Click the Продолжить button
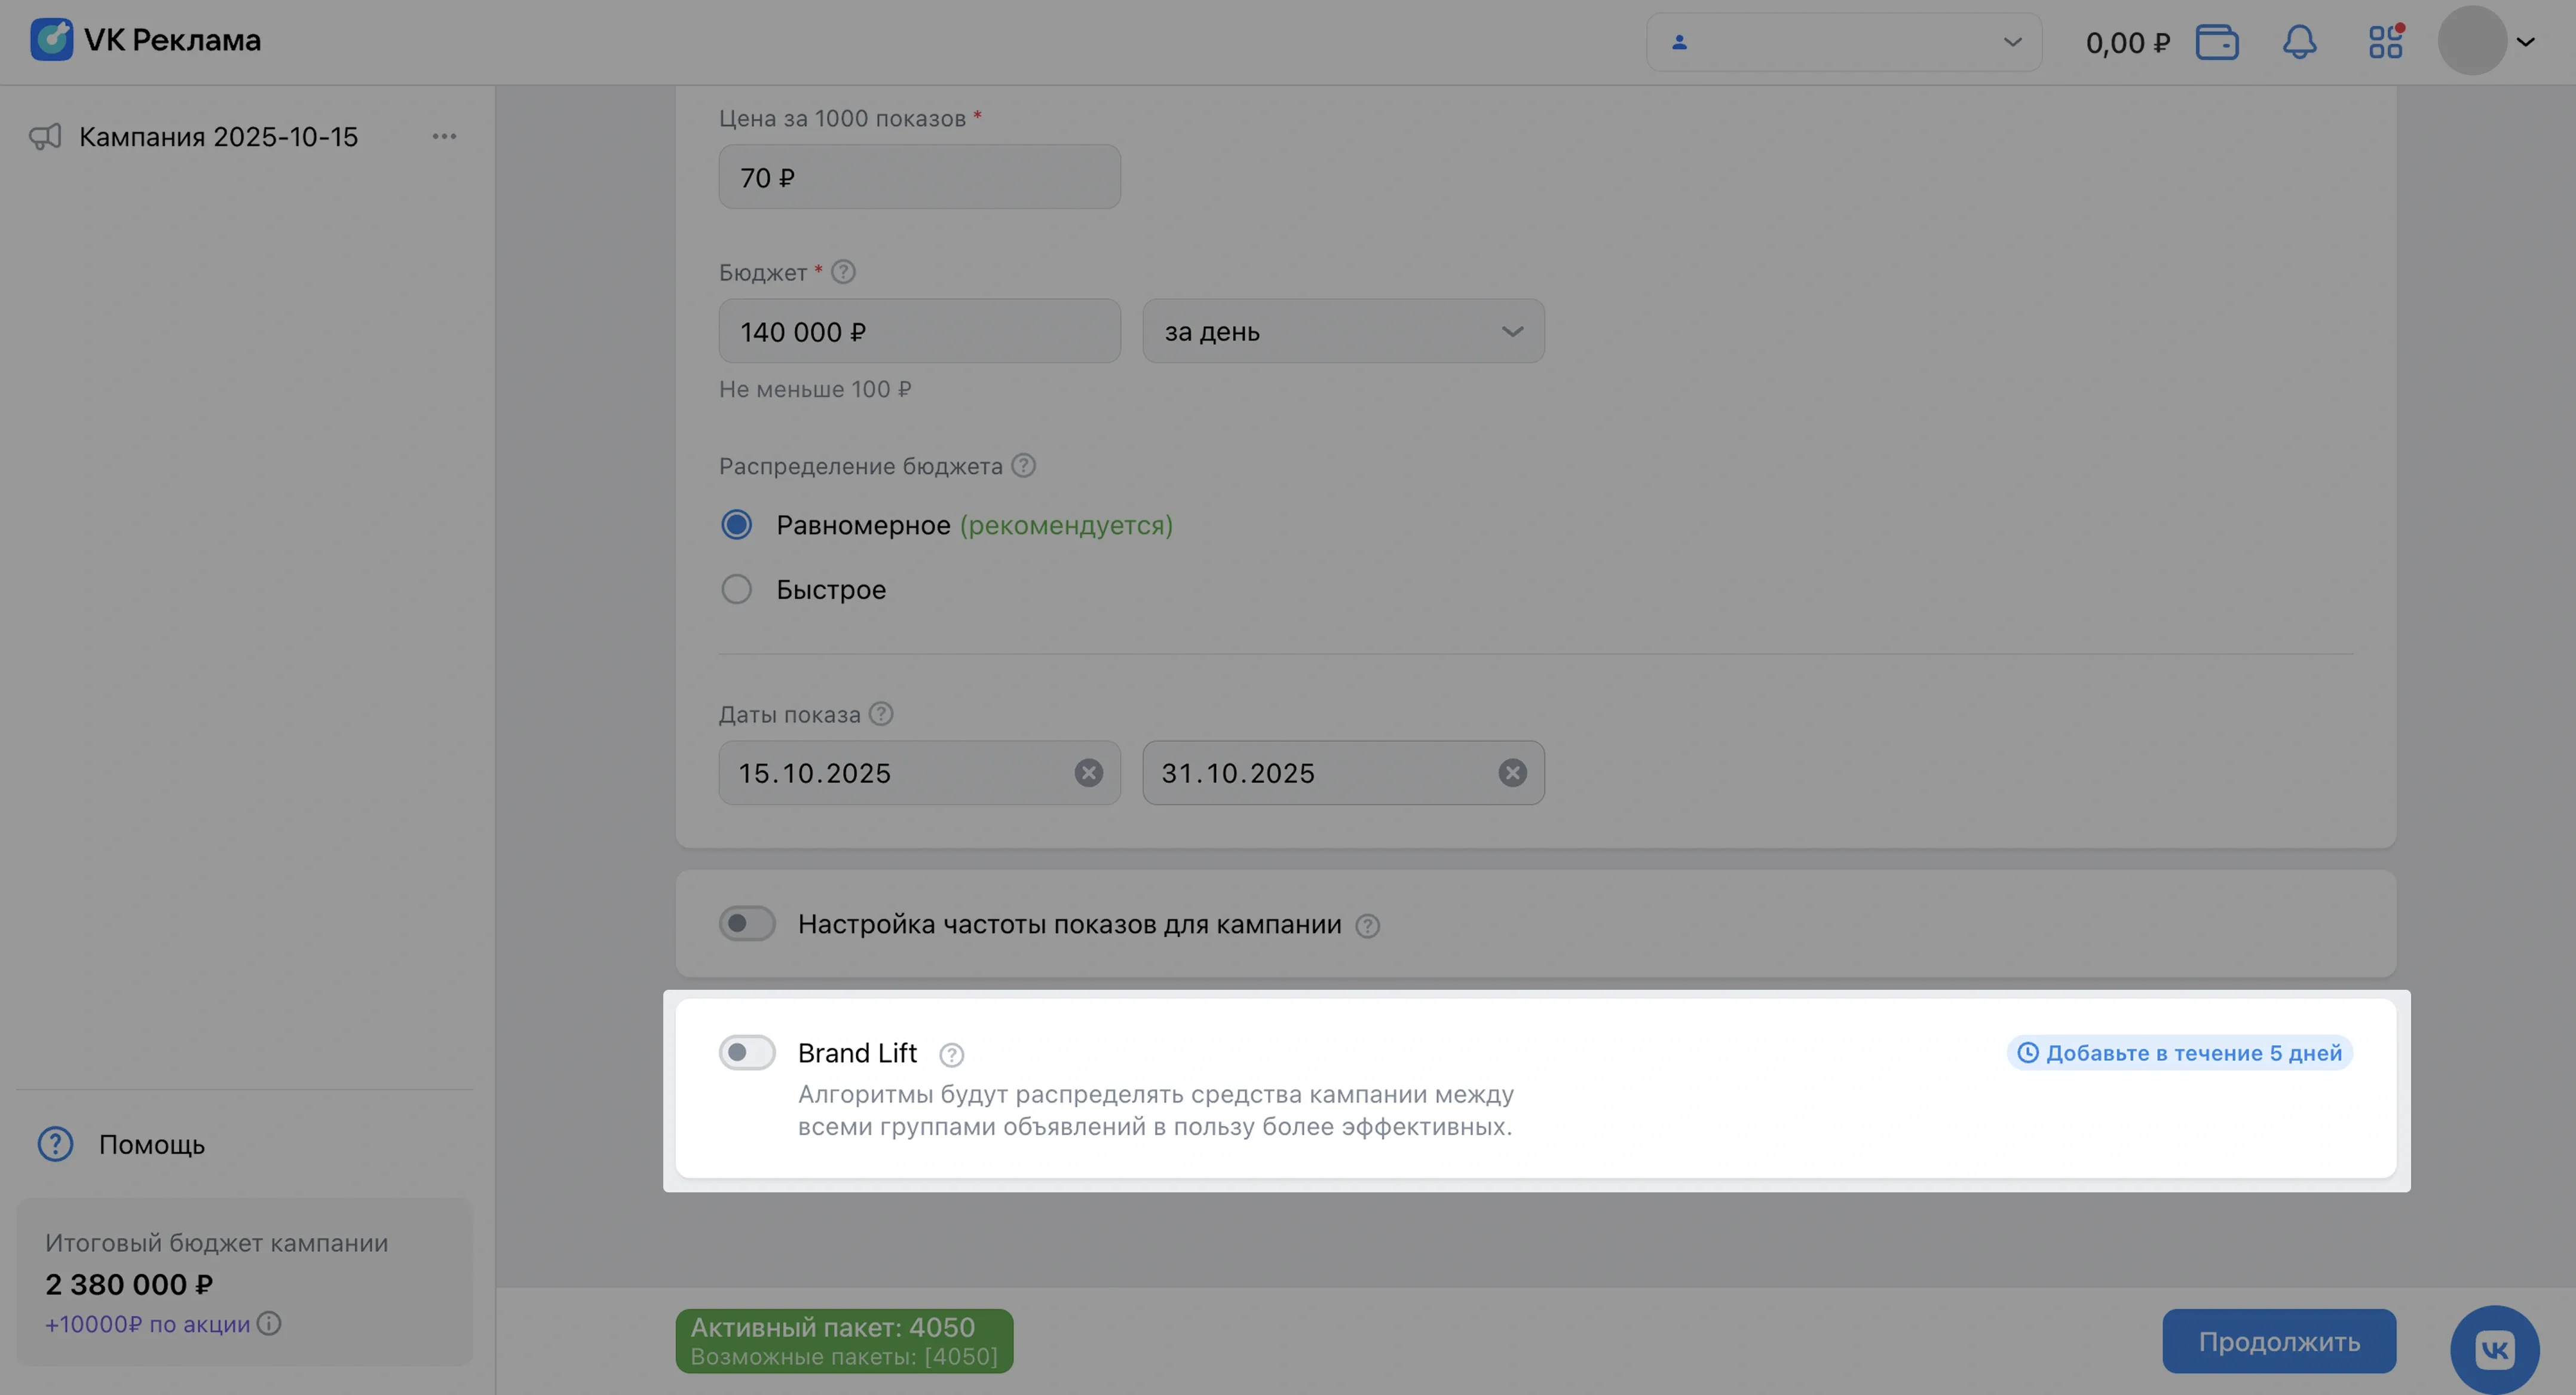 2278,1341
